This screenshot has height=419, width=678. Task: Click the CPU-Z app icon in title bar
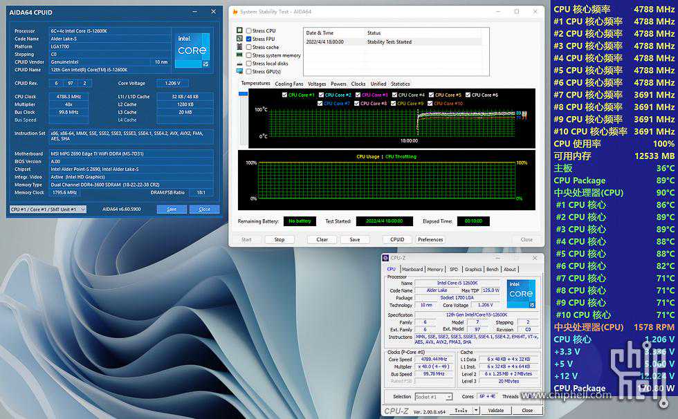(385, 259)
